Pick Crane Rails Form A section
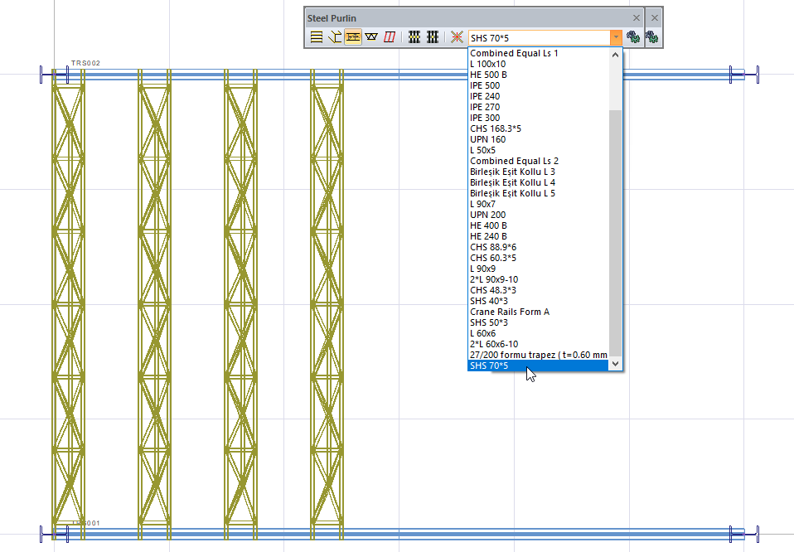This screenshot has width=794, height=552. coord(509,312)
